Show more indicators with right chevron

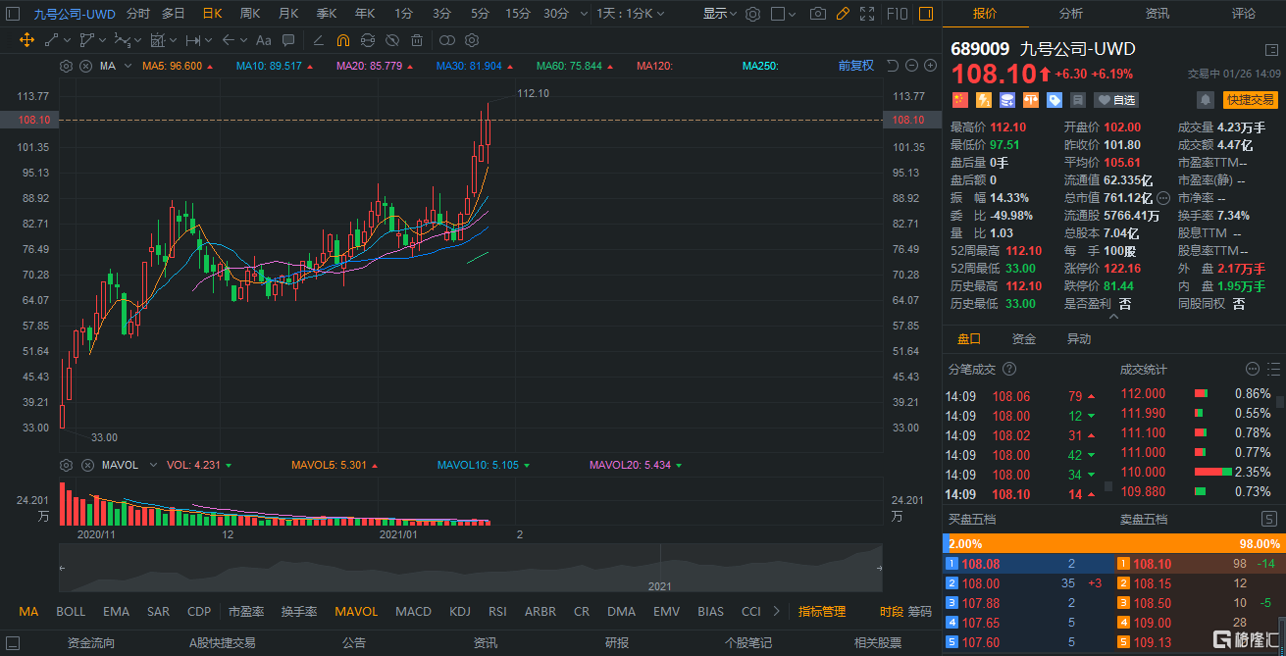pyautogui.click(x=778, y=611)
